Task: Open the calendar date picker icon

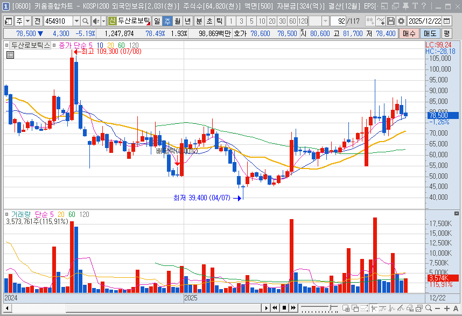Action: 447,21
